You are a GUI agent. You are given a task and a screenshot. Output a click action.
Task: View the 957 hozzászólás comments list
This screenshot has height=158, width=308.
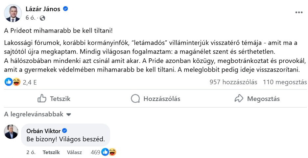point(233,82)
